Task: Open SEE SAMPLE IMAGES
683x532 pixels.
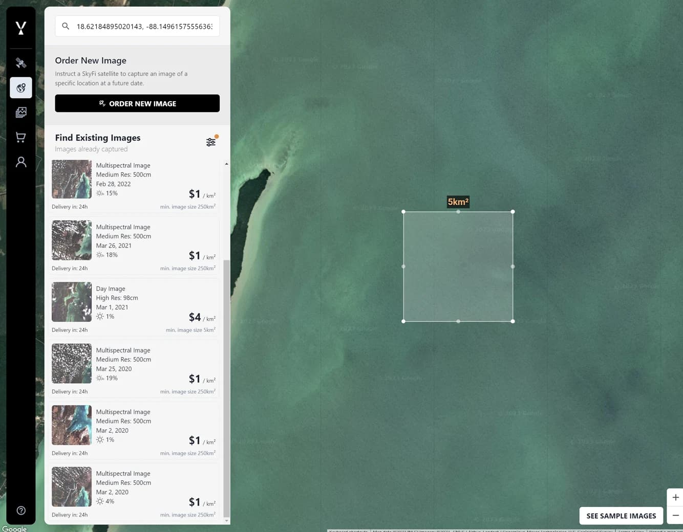Action: coord(621,516)
